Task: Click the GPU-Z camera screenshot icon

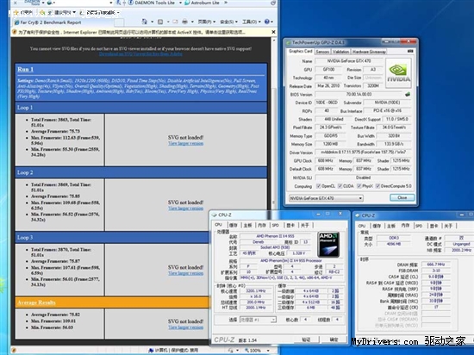Action: click(410, 52)
